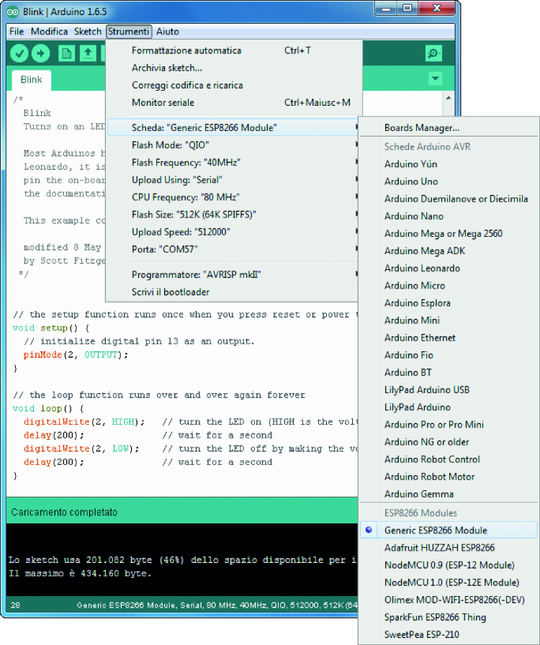Select NodeMCU 0.9 (ESP-12 Module)
540x645 pixels.
pyautogui.click(x=449, y=565)
